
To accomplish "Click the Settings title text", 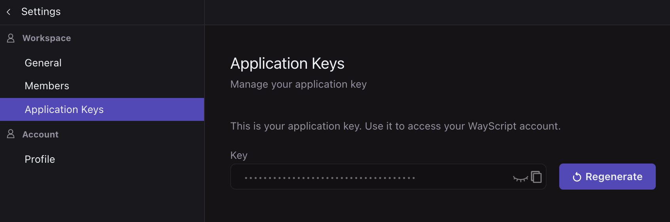I will 41,12.
